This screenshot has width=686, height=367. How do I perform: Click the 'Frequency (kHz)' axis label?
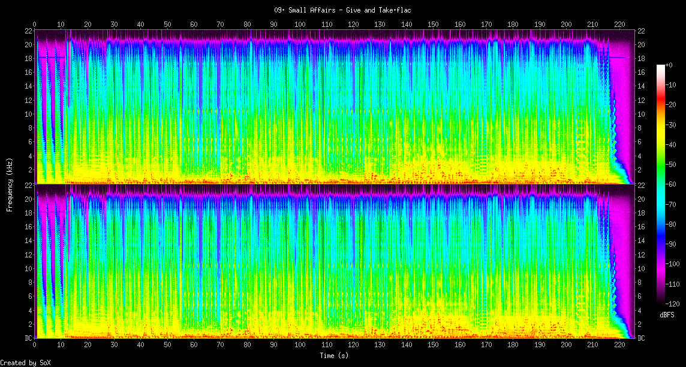[10, 184]
